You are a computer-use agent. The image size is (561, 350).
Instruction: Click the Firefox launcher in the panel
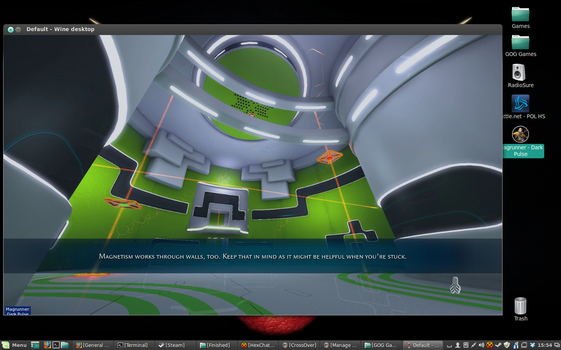(47, 345)
